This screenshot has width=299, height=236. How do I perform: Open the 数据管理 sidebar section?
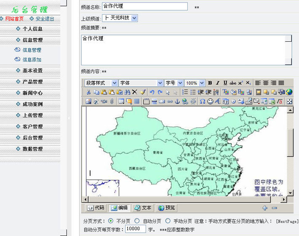(x=30, y=149)
